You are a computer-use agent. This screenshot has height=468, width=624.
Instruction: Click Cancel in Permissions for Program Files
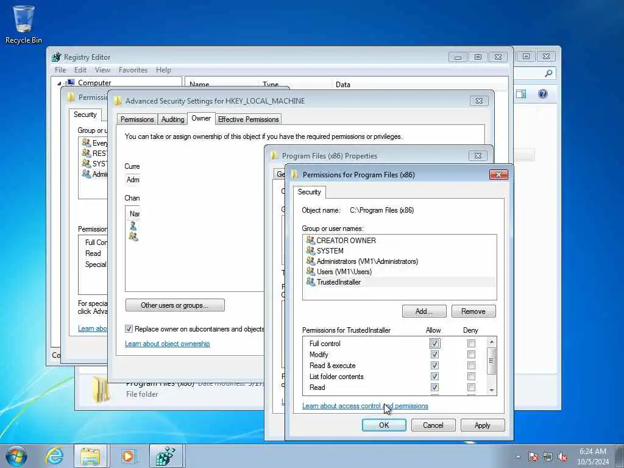[x=433, y=425]
